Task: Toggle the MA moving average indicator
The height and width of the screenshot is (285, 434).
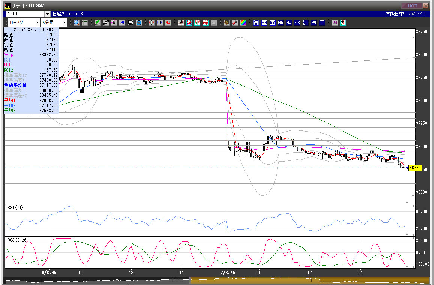Action: point(264,22)
